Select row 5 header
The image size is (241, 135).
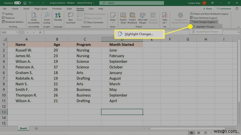pyautogui.click(x=4, y=67)
